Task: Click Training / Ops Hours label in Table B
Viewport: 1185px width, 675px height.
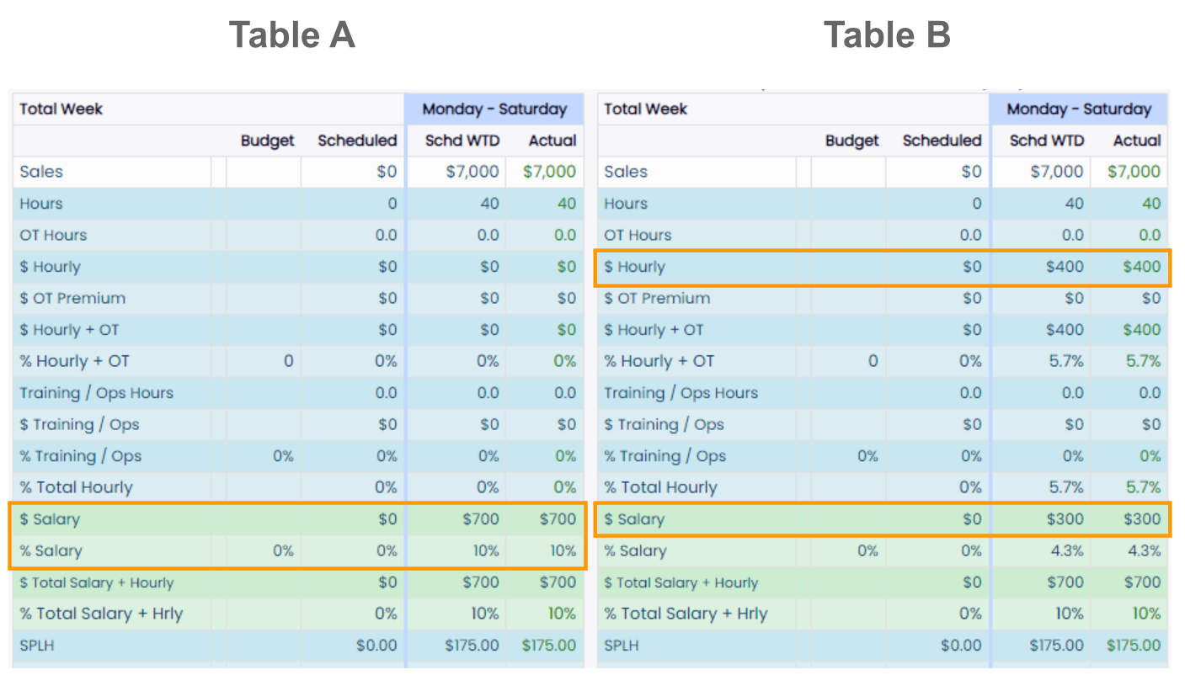Action: pyautogui.click(x=681, y=393)
